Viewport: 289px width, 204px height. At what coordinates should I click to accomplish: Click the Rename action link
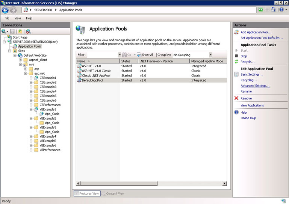tap(246, 91)
